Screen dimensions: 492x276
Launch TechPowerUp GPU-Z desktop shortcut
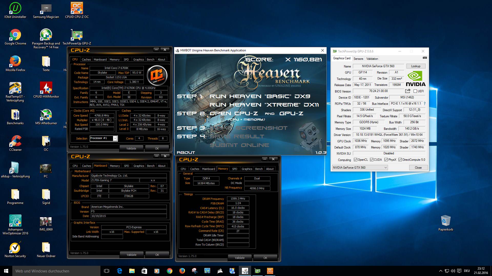pyautogui.click(x=77, y=37)
